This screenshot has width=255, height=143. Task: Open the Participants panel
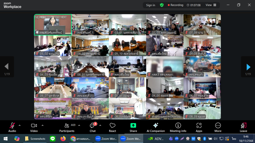pyautogui.click(x=67, y=126)
